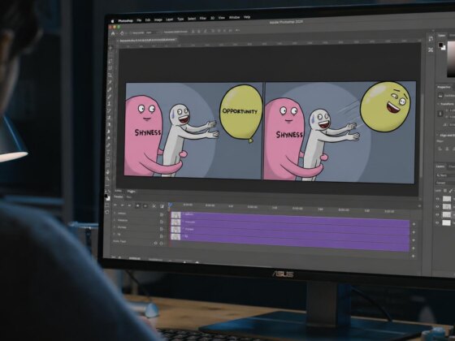
Task: Click the Screen Mode icon at toolbar bottom
Action: [x=107, y=212]
